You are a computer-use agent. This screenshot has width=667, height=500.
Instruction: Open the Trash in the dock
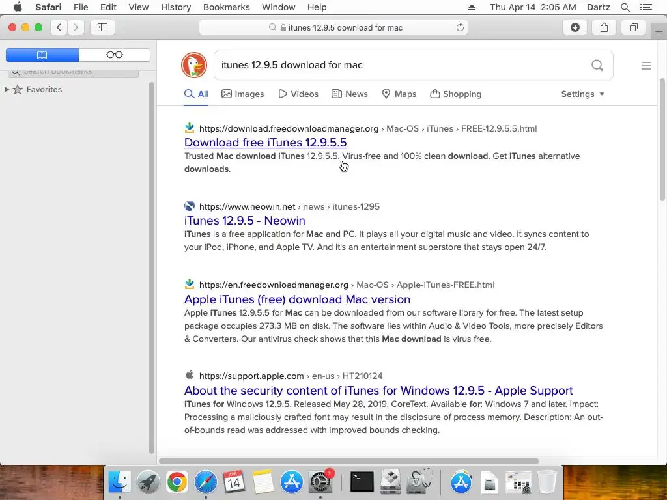click(x=546, y=482)
